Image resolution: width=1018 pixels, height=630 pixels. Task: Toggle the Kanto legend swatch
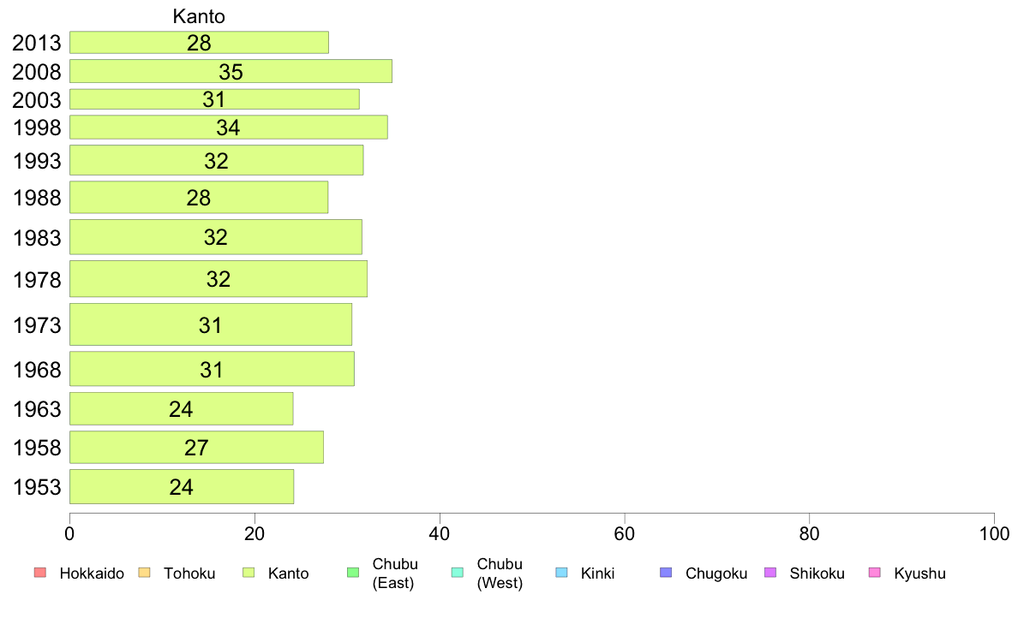248,573
